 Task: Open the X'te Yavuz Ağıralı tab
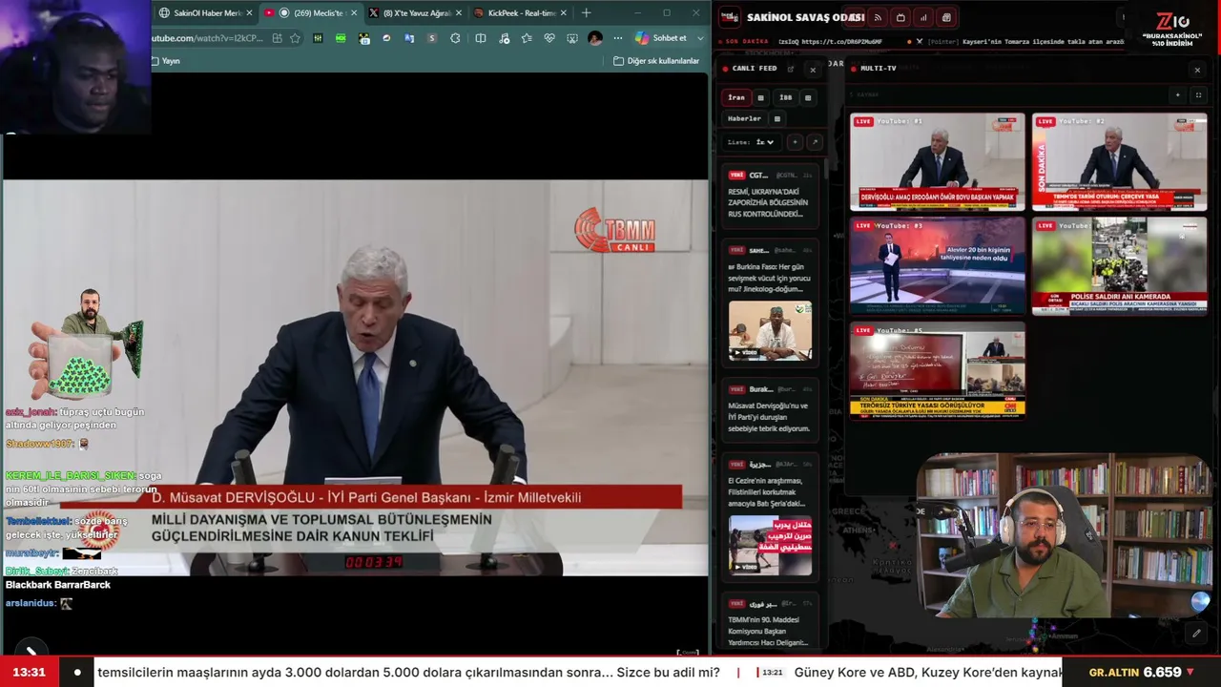point(415,13)
